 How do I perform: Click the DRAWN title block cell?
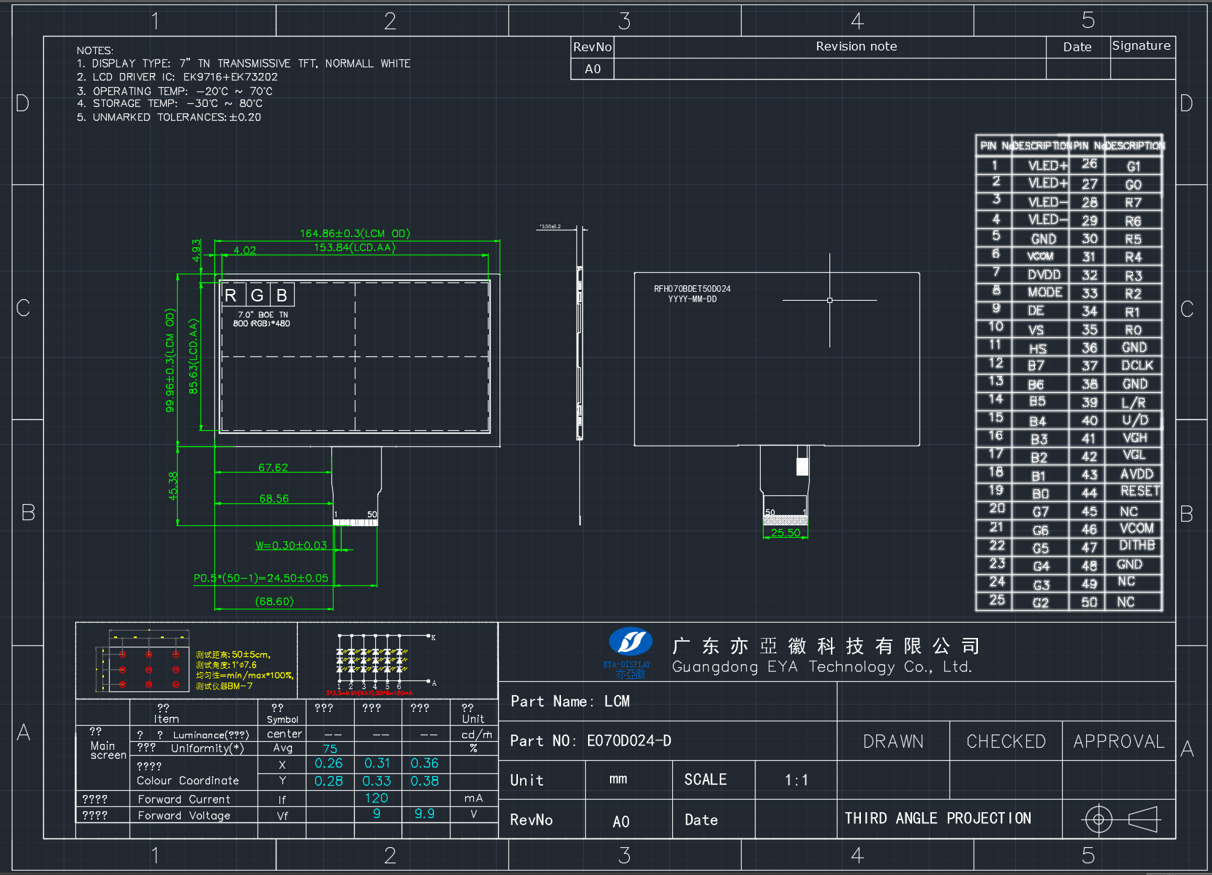click(893, 741)
